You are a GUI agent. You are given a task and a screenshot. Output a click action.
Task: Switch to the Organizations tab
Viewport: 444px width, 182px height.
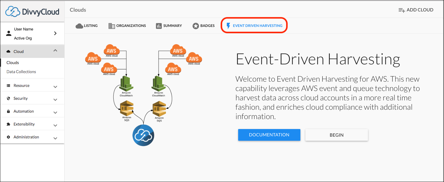pyautogui.click(x=127, y=26)
